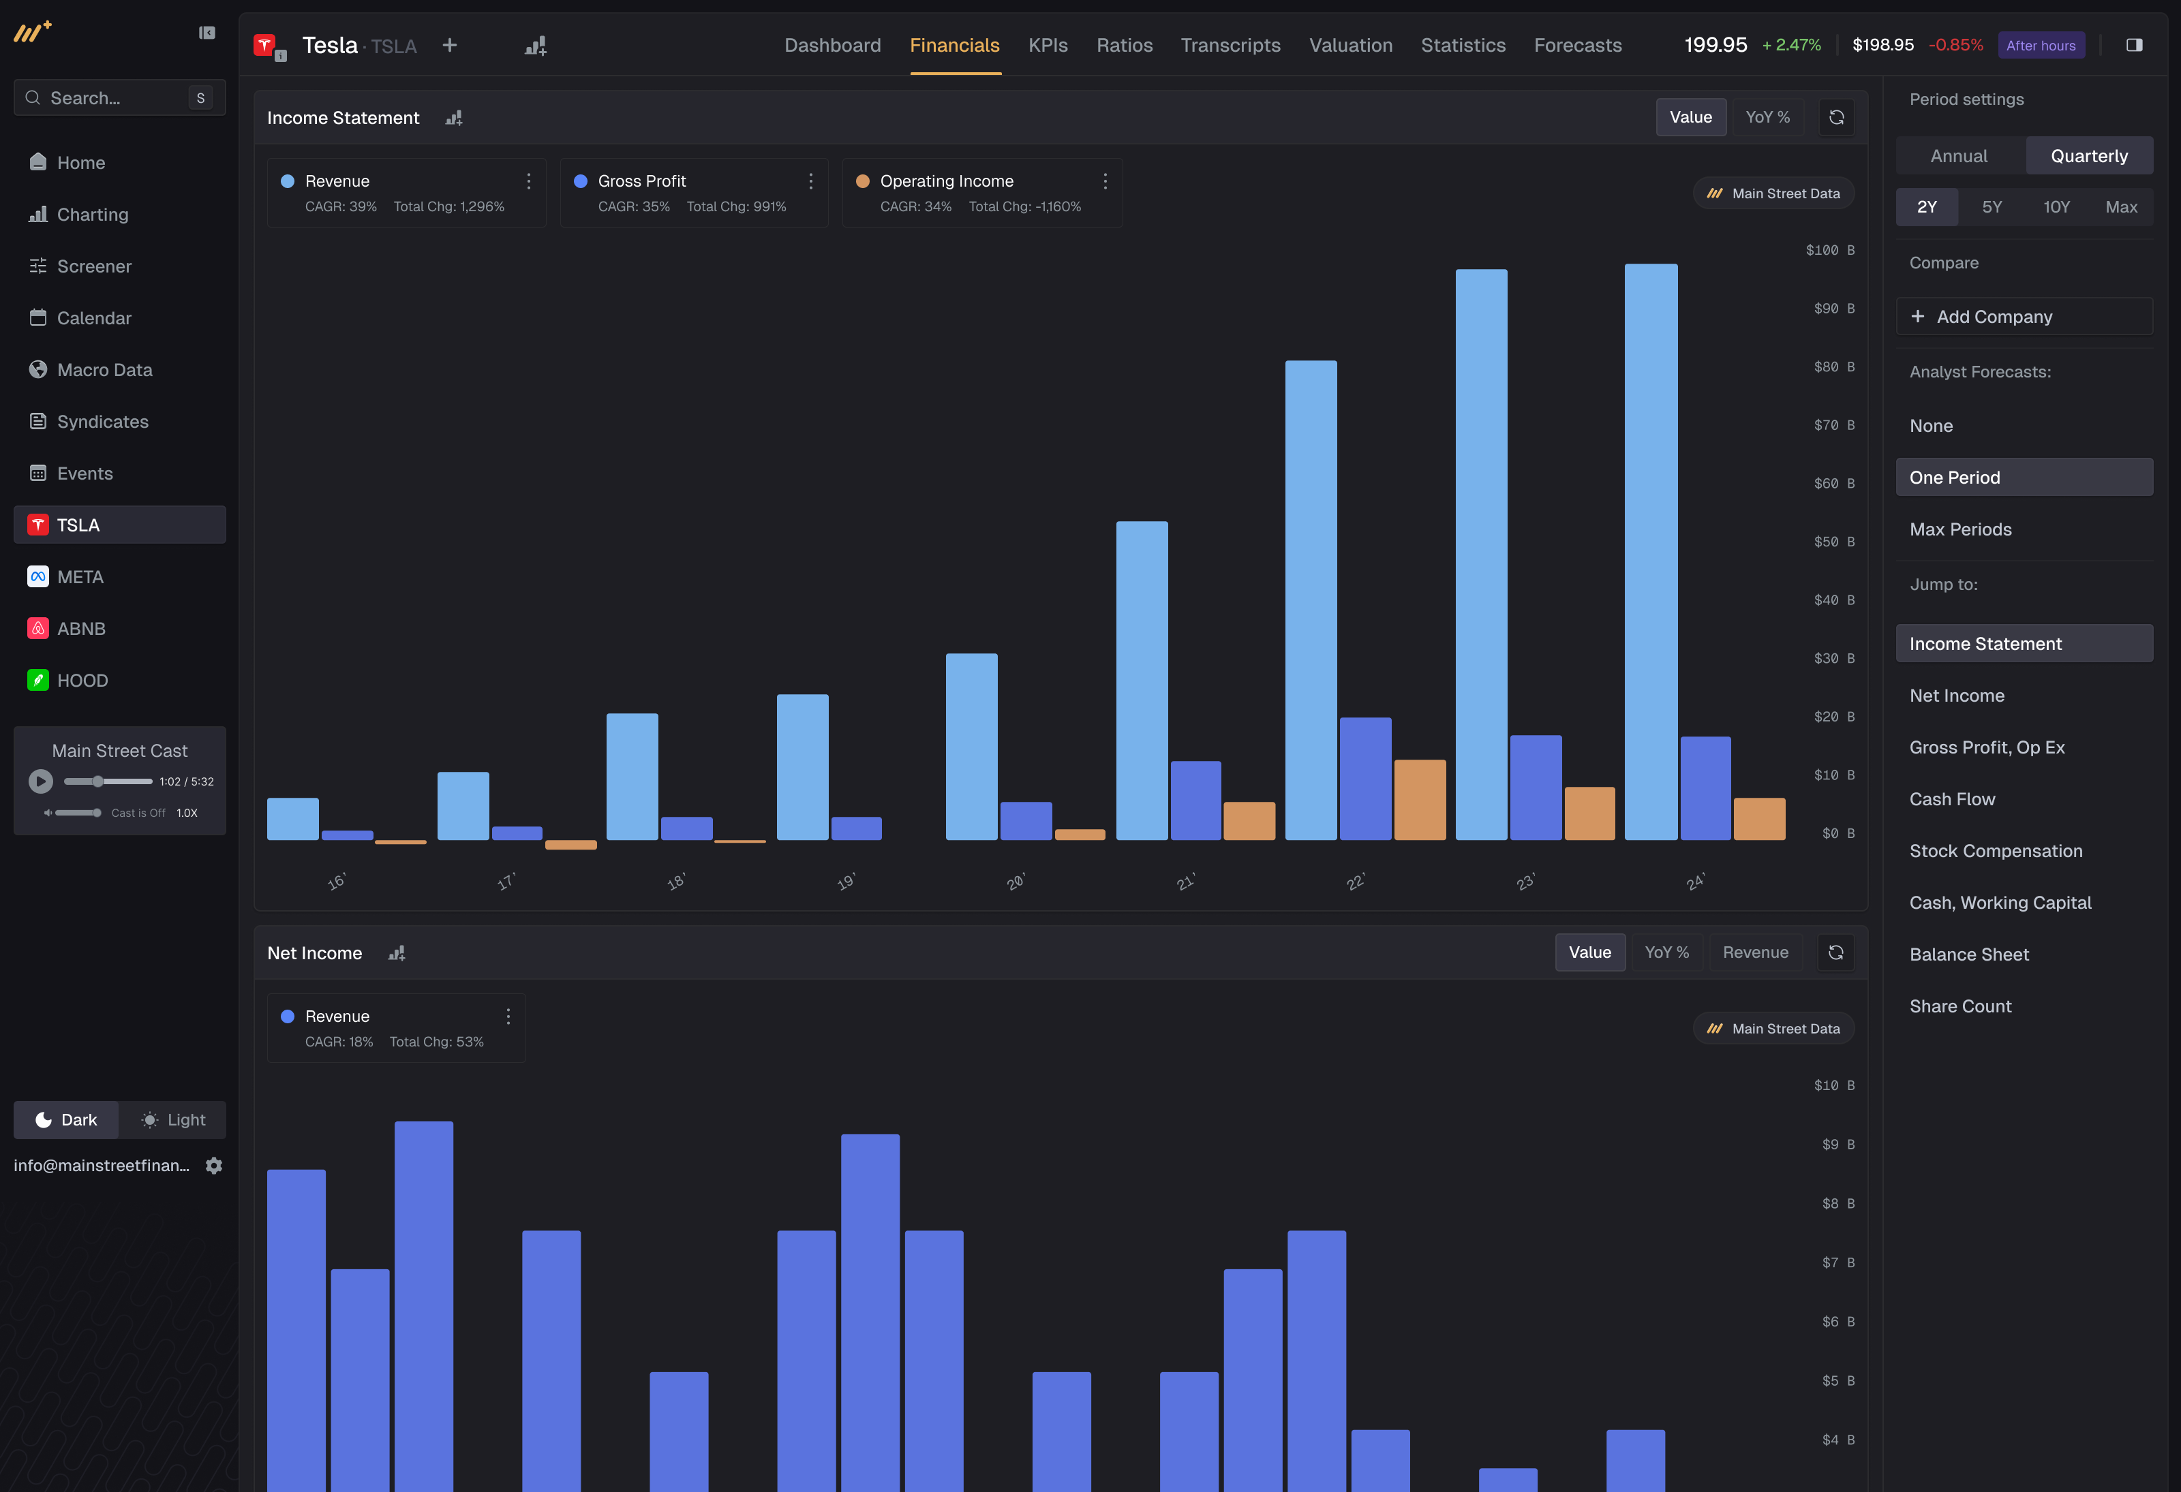Open Gross Profit series three-dot menu
Image resolution: width=2181 pixels, height=1492 pixels.
pos(811,181)
